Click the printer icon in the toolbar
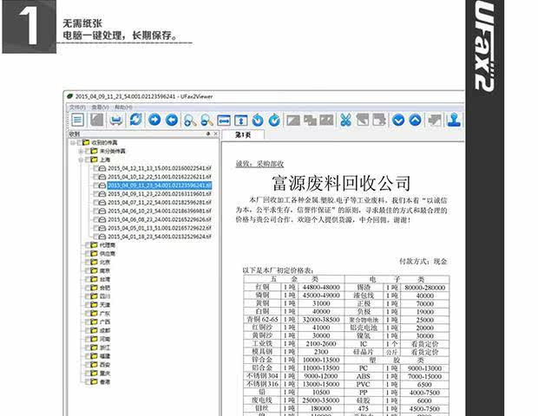Viewport: 538px width, 416px height. (116, 120)
